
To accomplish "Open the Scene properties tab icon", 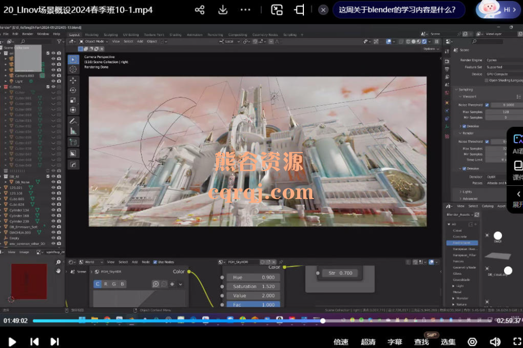I will point(447,85).
